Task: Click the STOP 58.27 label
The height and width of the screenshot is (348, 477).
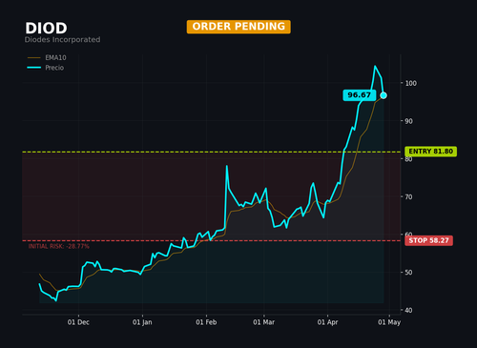Action: pyautogui.click(x=428, y=240)
